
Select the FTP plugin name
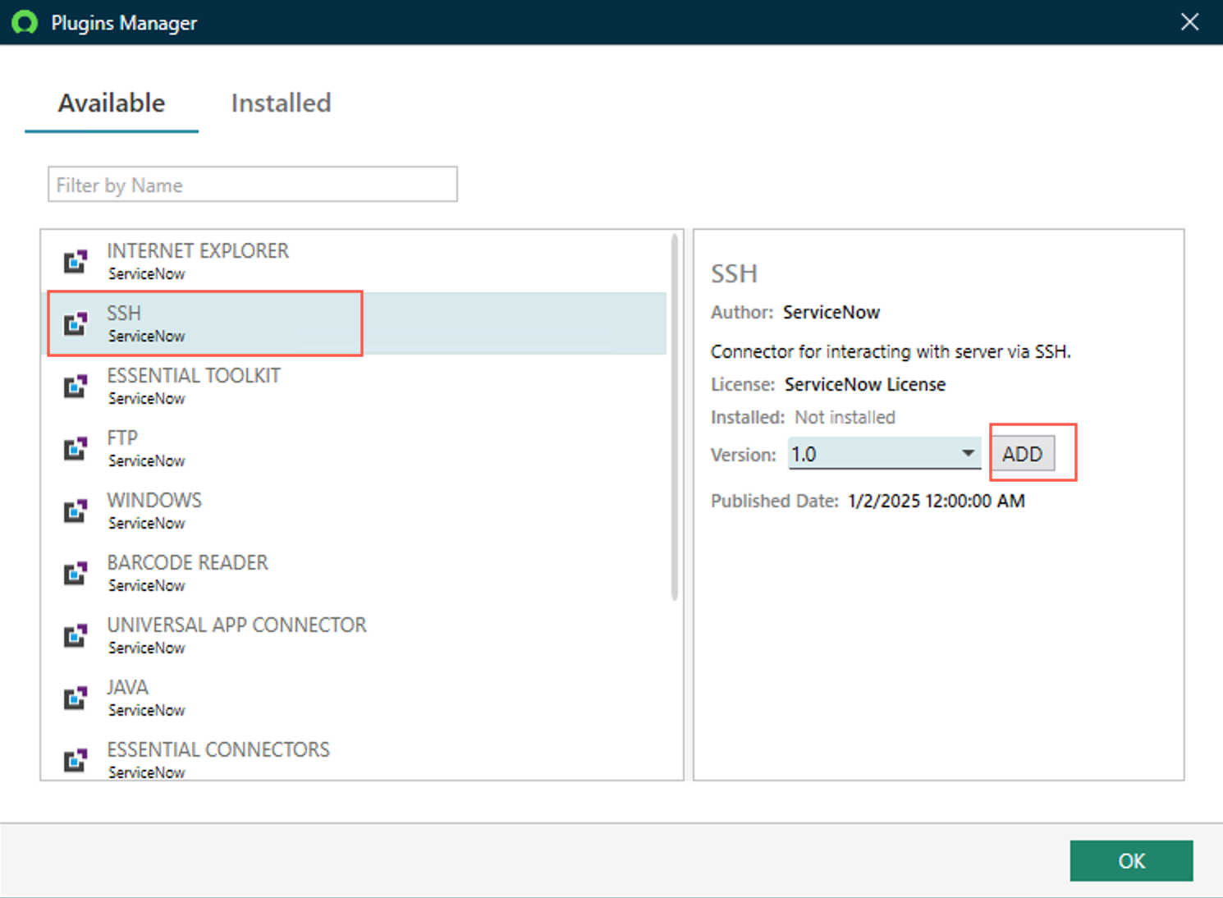[x=122, y=438]
